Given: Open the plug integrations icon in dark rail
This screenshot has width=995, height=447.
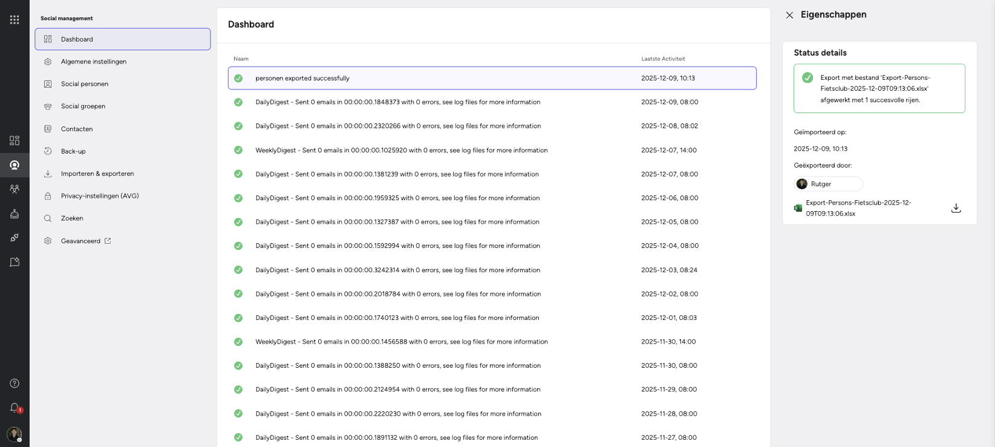Looking at the screenshot, I should [15, 238].
